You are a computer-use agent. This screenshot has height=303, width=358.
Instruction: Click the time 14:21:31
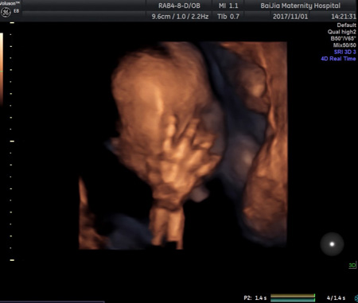click(x=344, y=17)
